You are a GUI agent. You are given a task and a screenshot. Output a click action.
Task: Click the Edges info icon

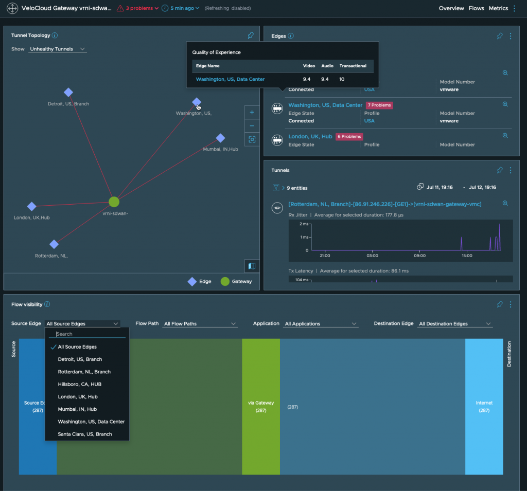point(291,36)
